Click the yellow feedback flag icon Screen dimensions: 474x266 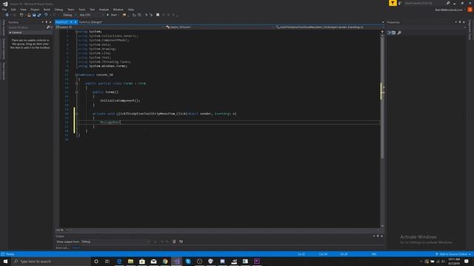point(393,3)
